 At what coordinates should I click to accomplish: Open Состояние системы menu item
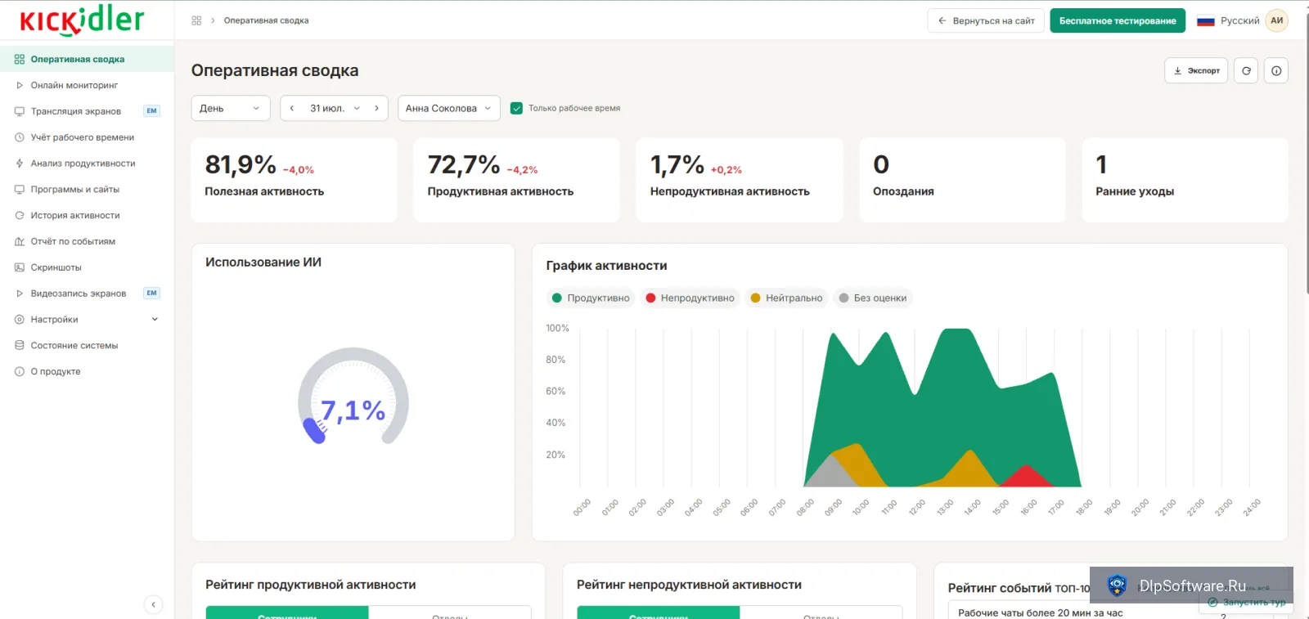tap(87, 346)
